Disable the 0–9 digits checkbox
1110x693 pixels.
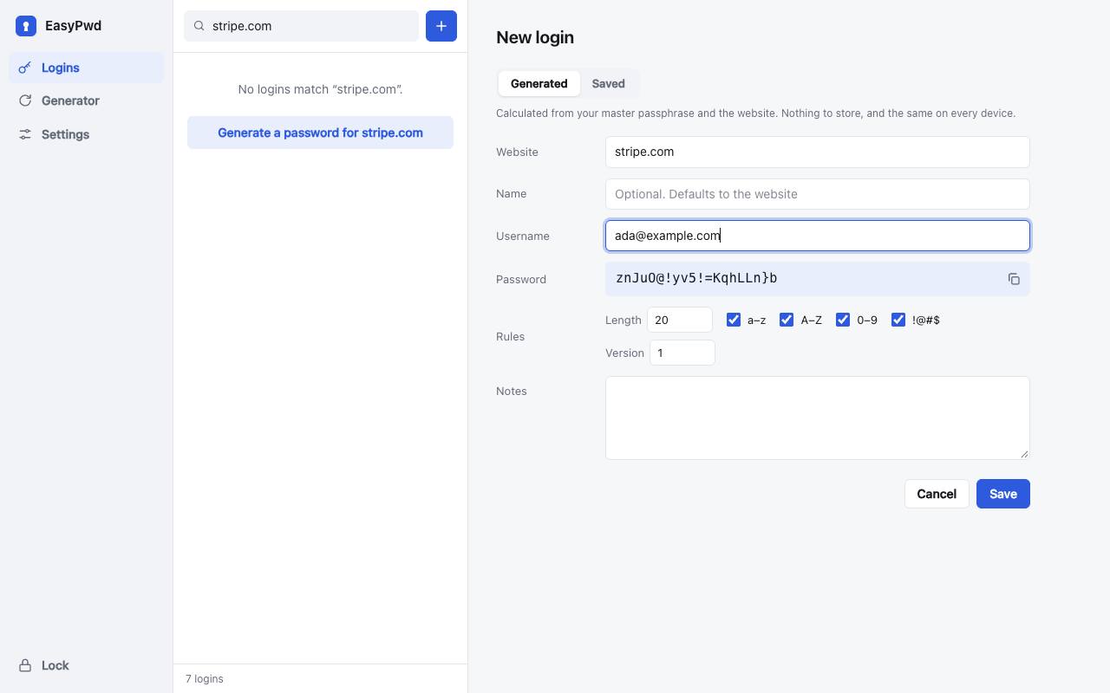(843, 320)
